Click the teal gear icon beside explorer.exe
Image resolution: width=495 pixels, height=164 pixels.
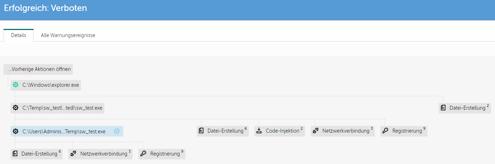[16, 85]
